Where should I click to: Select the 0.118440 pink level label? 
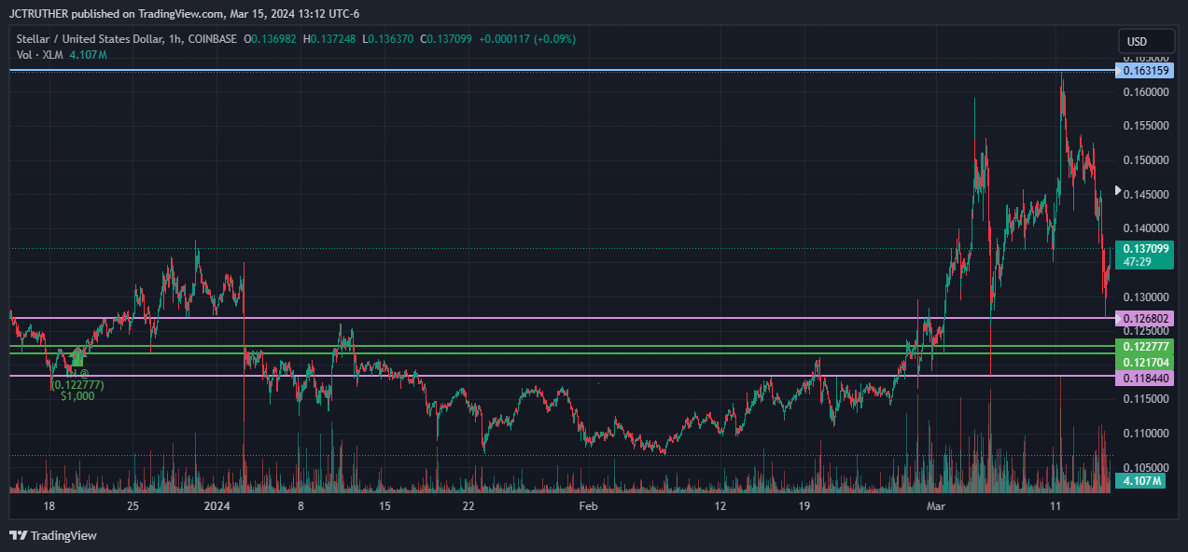coord(1144,378)
